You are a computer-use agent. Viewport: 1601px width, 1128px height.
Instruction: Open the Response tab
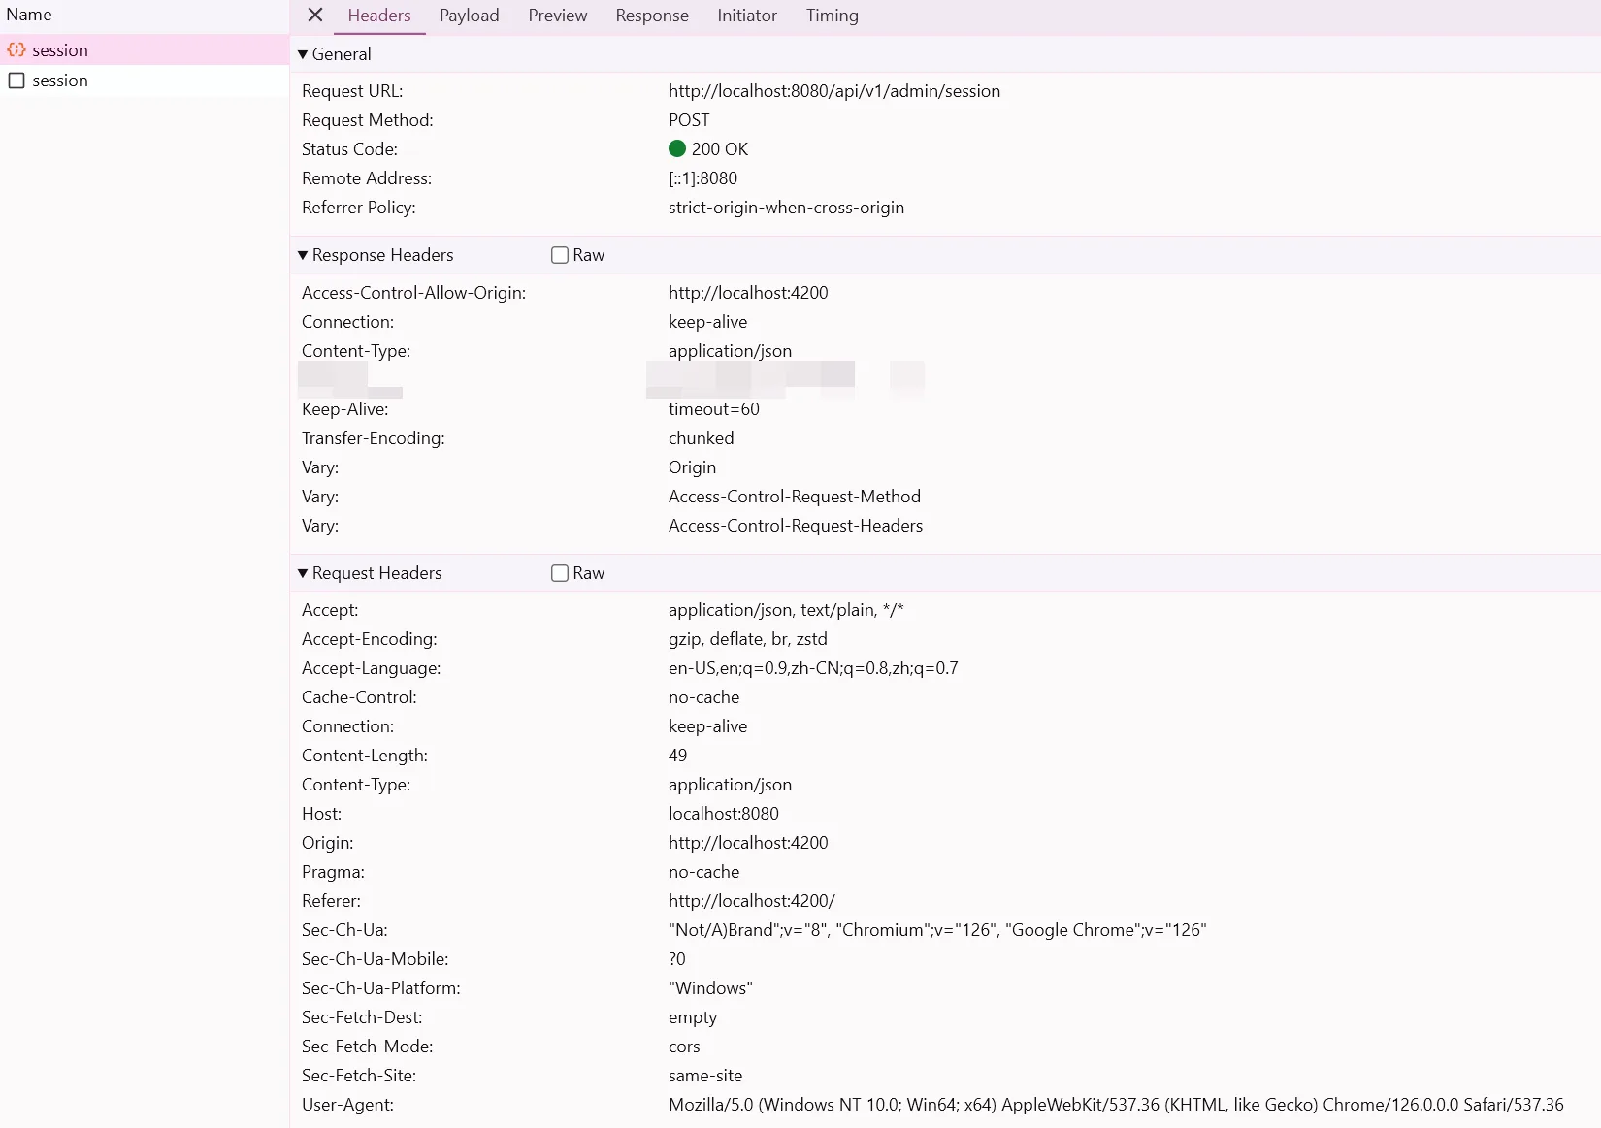click(652, 16)
